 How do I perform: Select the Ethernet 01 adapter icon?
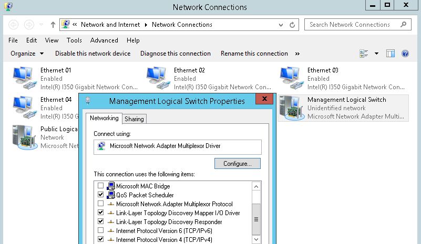[24, 78]
